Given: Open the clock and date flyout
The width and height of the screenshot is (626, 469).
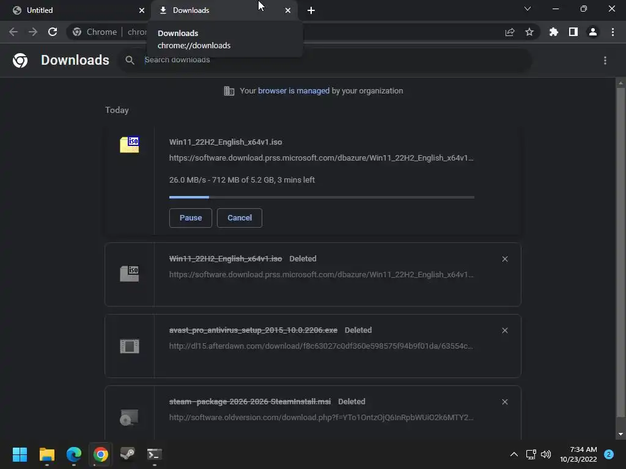Looking at the screenshot, I should tap(578, 454).
